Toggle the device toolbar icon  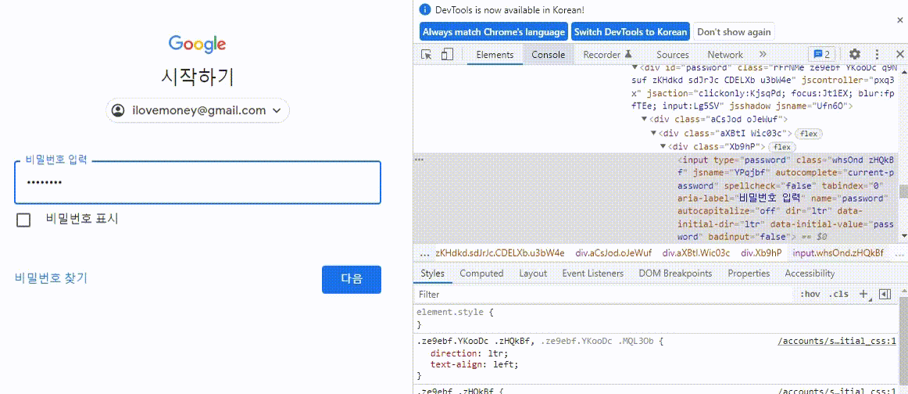(x=446, y=55)
